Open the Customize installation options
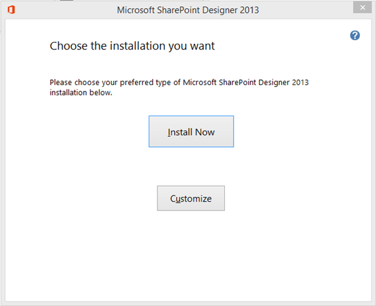This screenshot has width=376, height=306. [191, 198]
